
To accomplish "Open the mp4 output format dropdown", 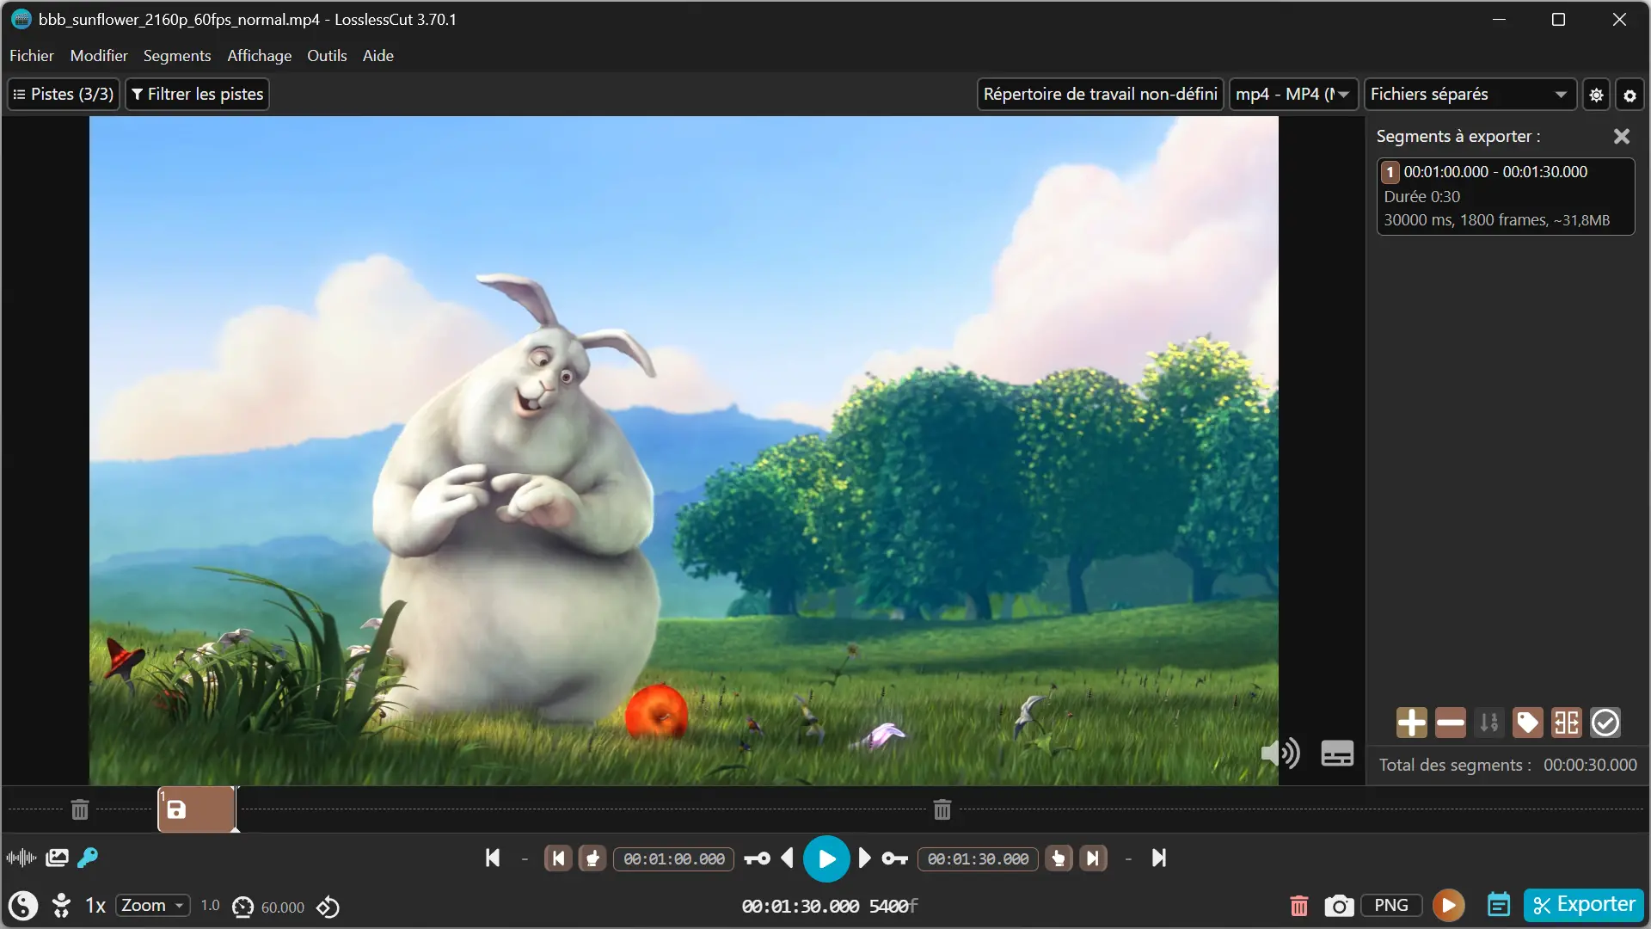I will pos(1293,94).
